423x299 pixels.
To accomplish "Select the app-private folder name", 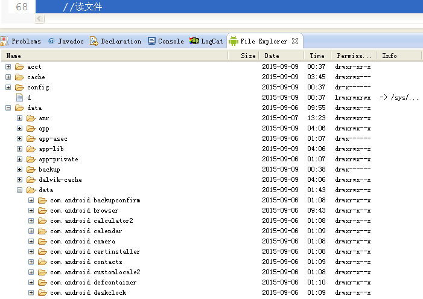I will coord(59,159).
